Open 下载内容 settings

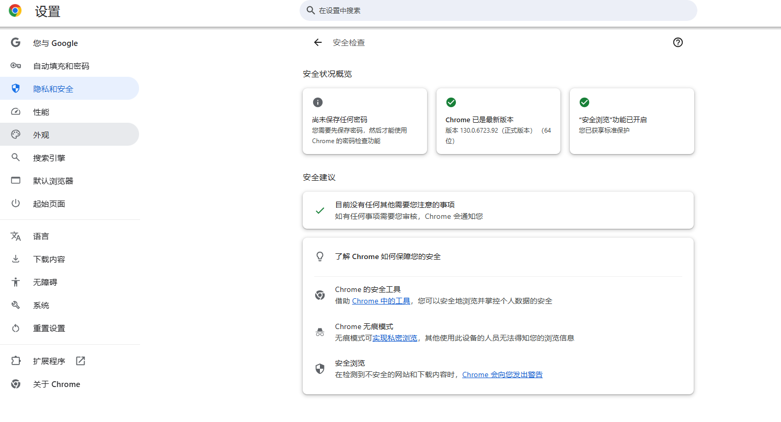click(x=70, y=259)
